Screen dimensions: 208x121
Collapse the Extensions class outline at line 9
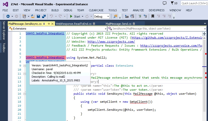(25, 66)
